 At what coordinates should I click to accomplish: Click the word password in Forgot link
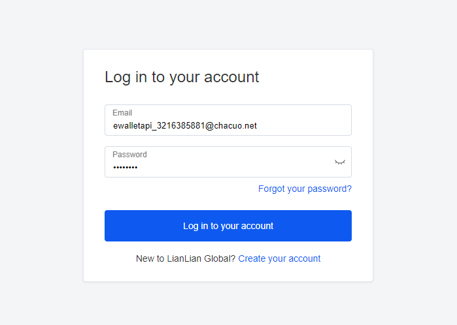click(330, 189)
